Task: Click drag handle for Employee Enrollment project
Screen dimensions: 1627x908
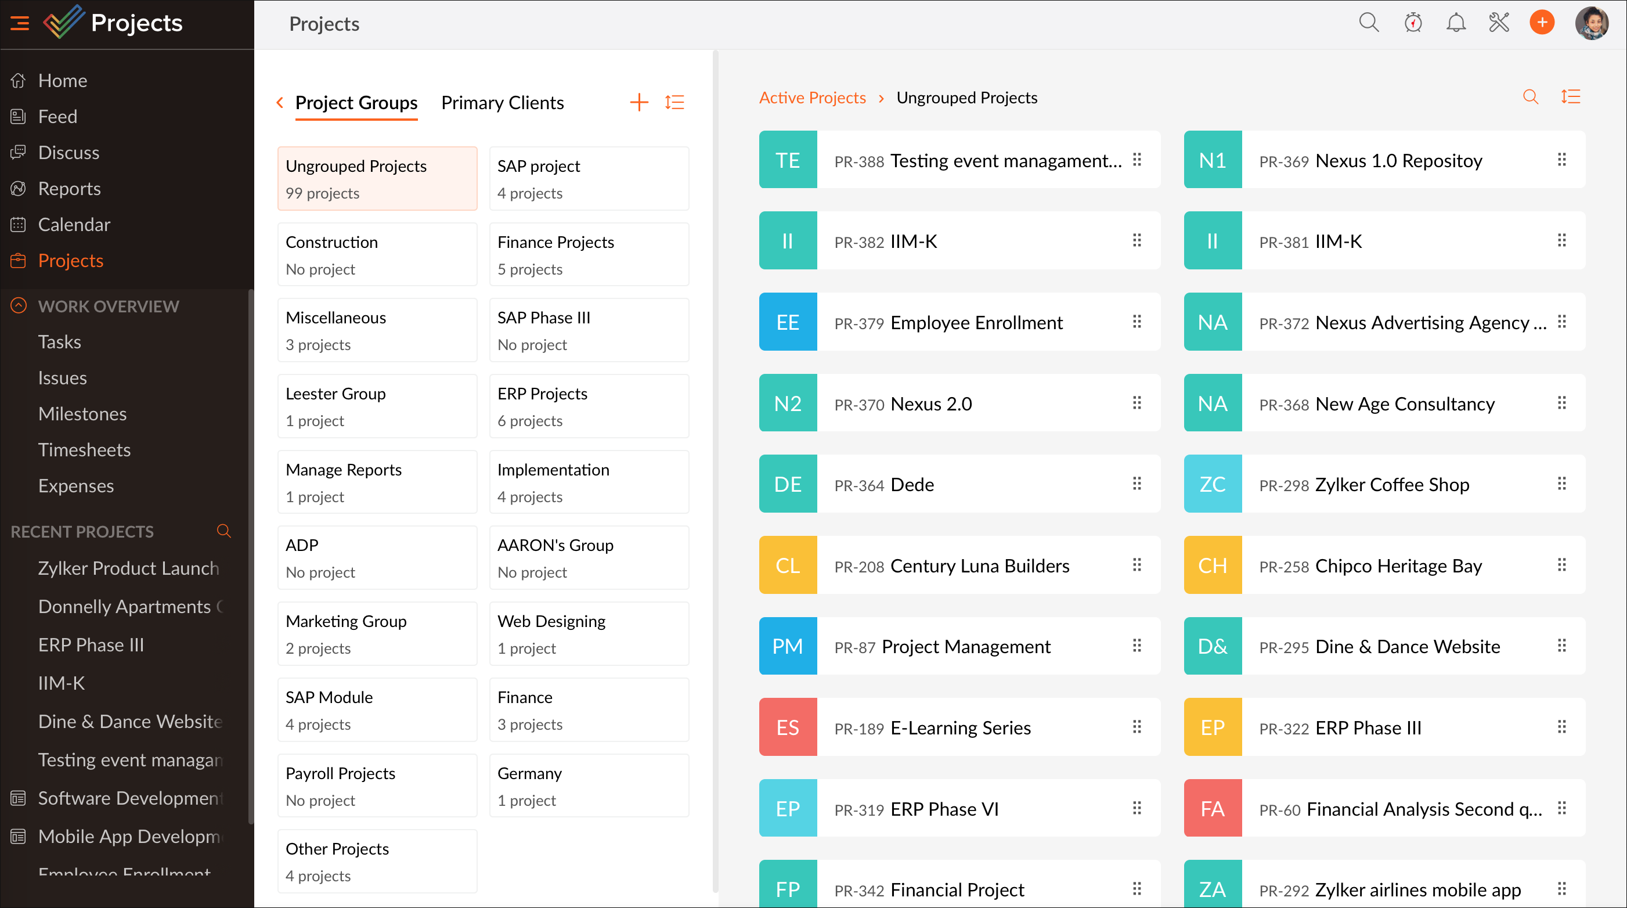Action: click(1137, 322)
